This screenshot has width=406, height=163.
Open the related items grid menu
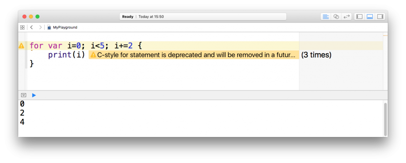pyautogui.click(x=22, y=27)
